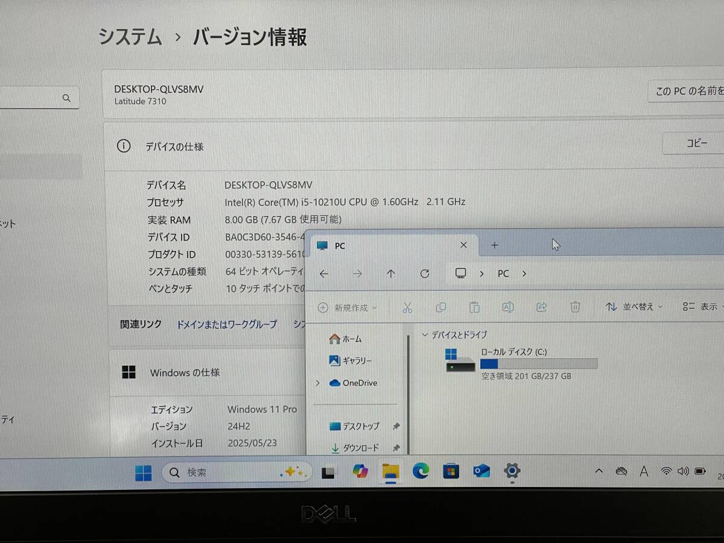Image resolution: width=724 pixels, height=543 pixels.
Task: Select OneDrive in the navigation pane
Action: (x=353, y=383)
